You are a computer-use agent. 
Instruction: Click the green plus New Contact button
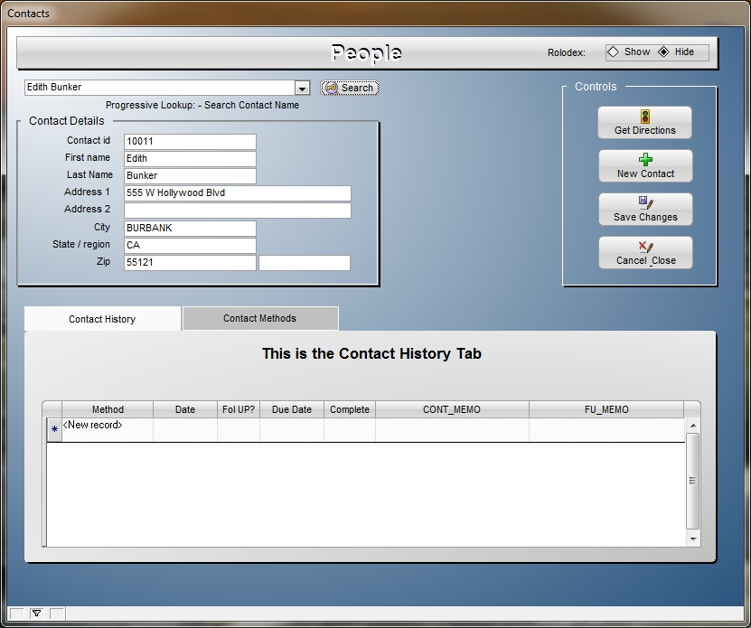coord(644,165)
